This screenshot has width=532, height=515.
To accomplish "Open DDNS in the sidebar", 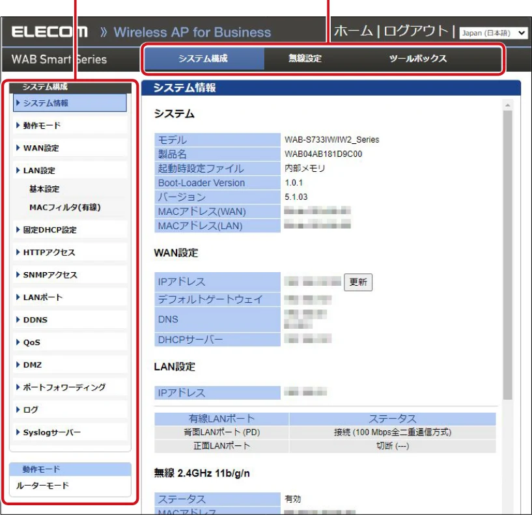I will [x=70, y=320].
